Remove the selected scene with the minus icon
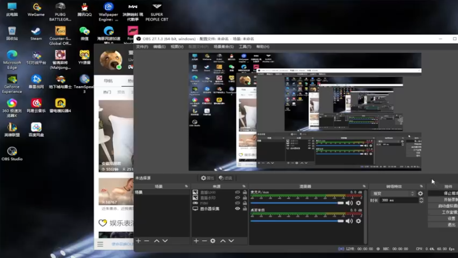The image size is (458, 258). point(147,241)
